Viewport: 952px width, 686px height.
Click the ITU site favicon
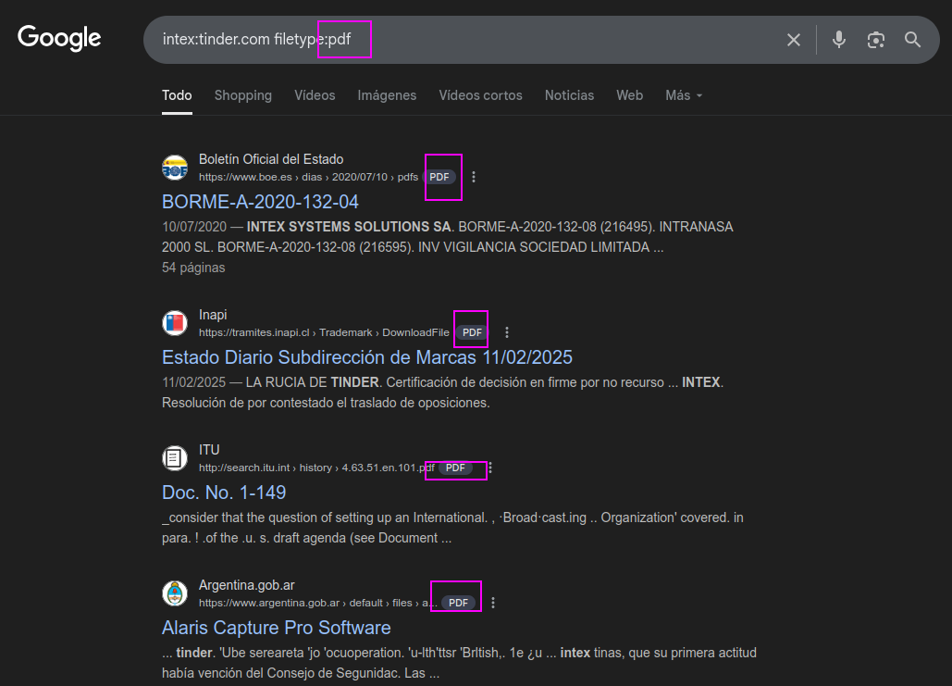pyautogui.click(x=175, y=458)
